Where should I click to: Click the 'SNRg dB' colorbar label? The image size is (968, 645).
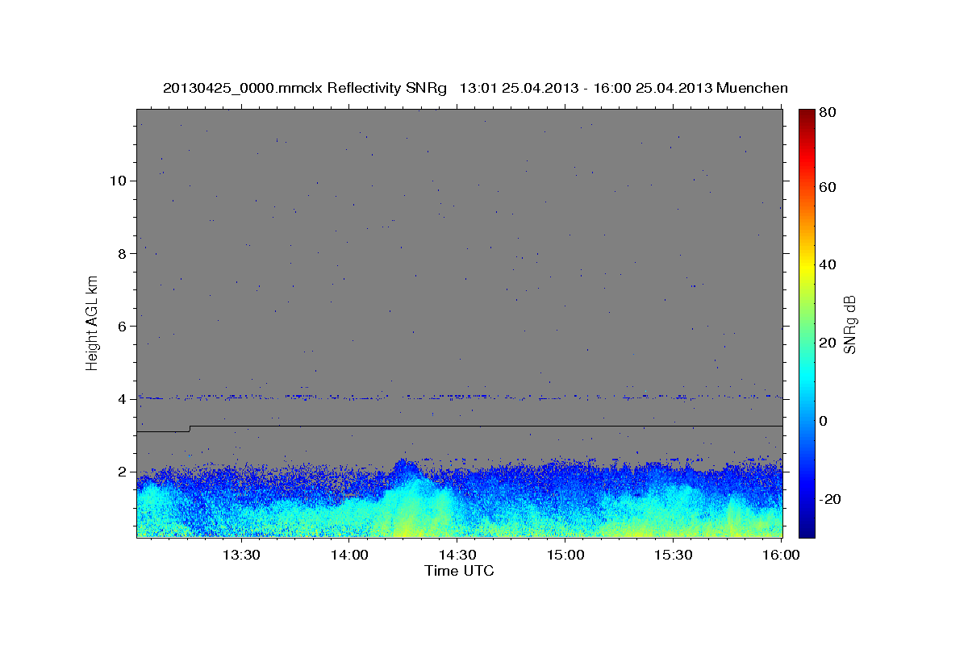pos(849,324)
